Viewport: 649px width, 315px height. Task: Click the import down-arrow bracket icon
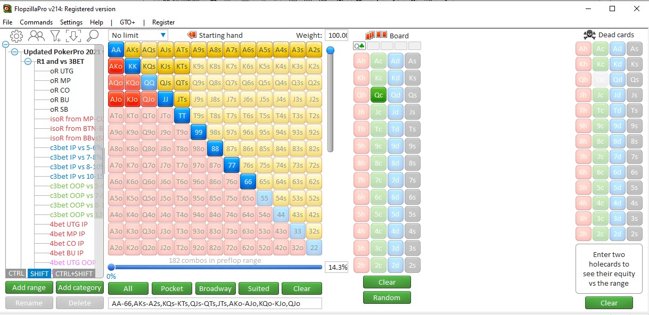(x=73, y=36)
